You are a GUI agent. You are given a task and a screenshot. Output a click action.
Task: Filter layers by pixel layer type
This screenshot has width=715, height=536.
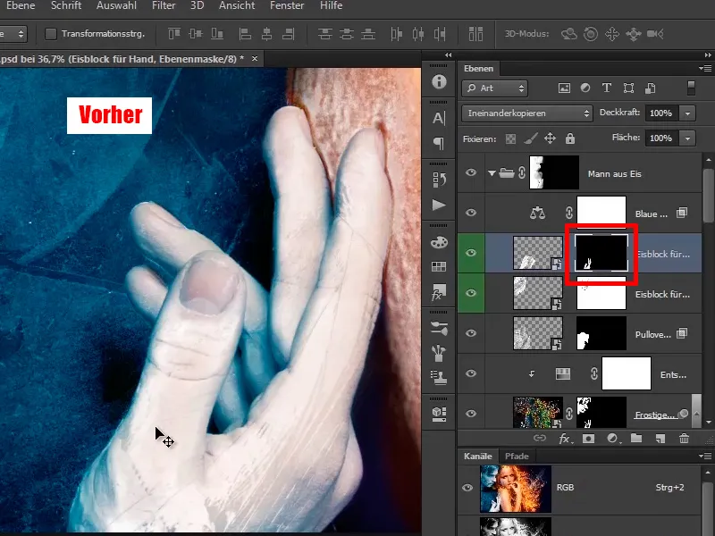tap(564, 88)
